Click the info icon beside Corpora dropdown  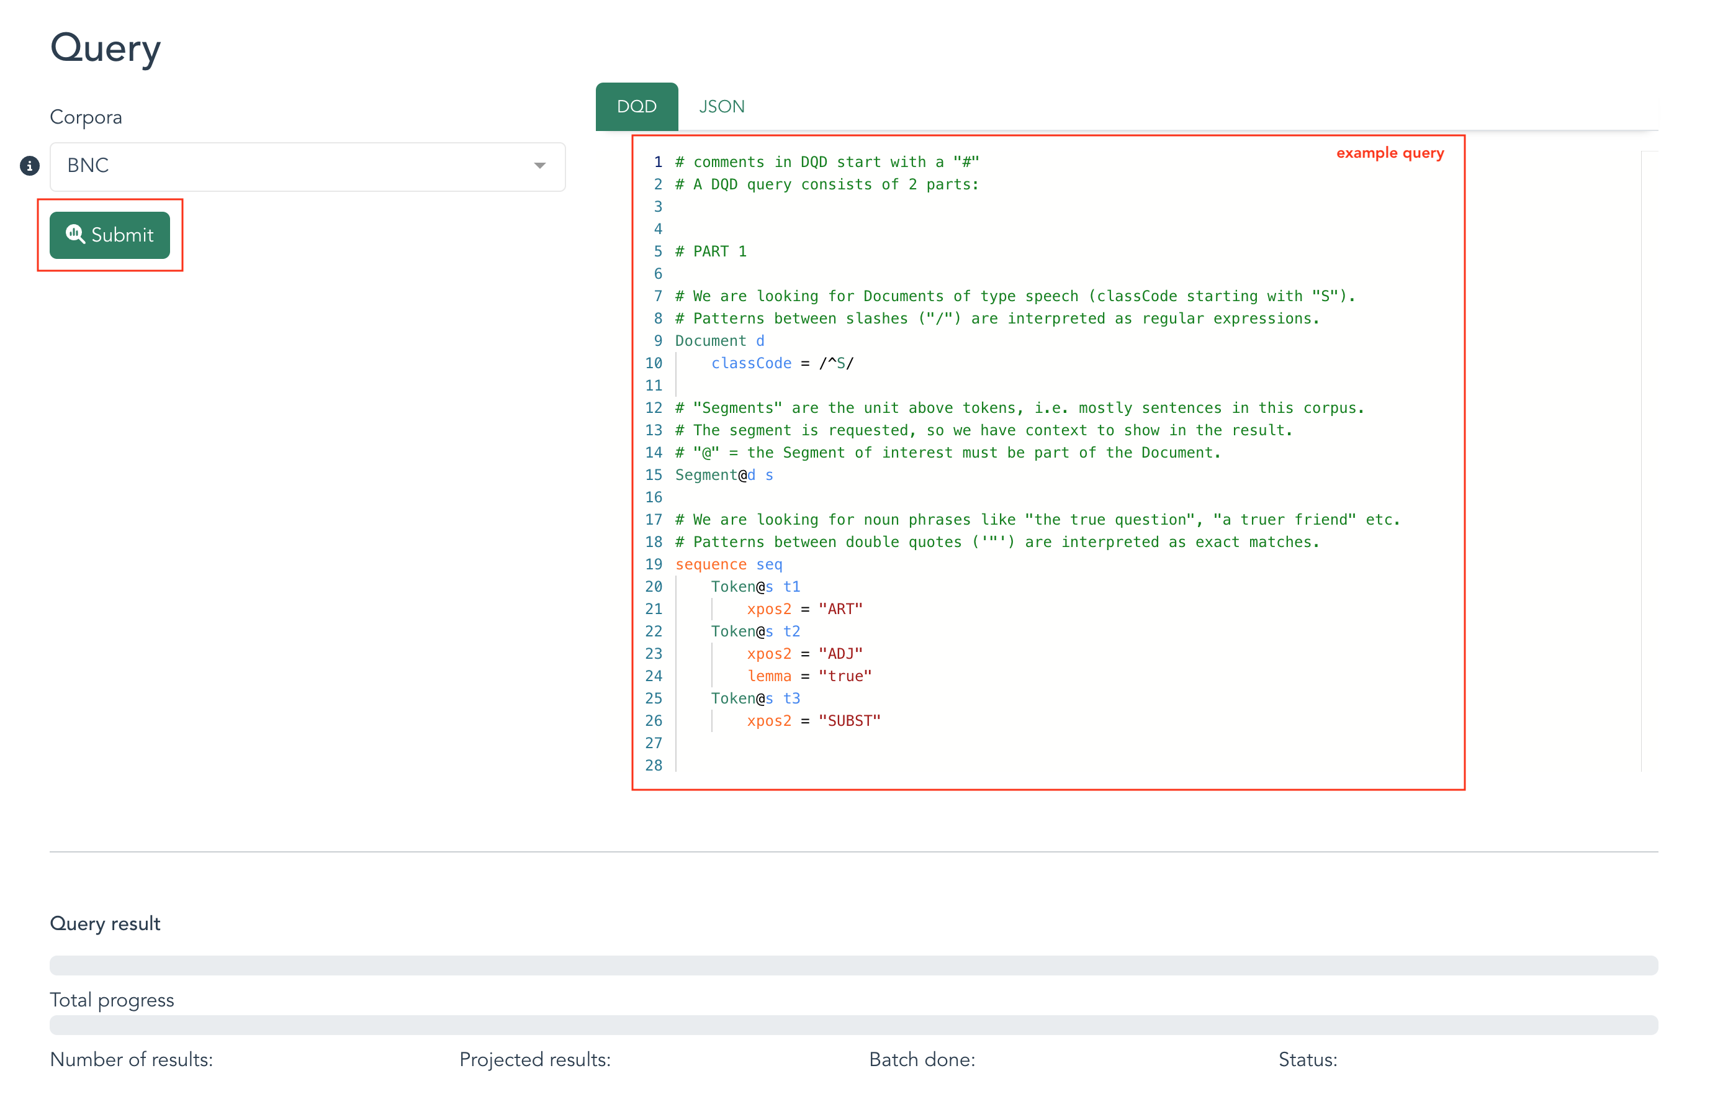29,166
